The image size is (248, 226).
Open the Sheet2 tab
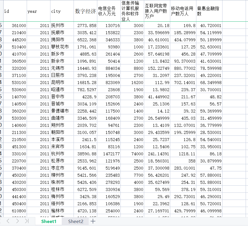pos(76,221)
